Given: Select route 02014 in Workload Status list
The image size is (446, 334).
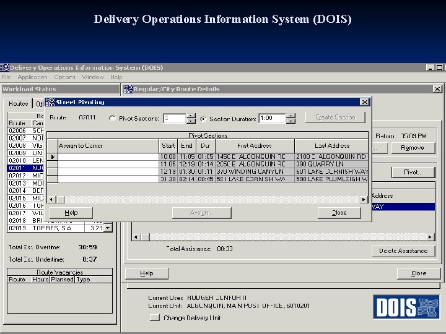Looking at the screenshot, I should [25, 191].
